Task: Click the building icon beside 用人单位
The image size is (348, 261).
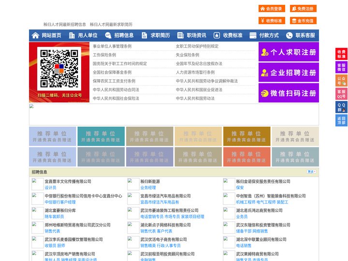Action: [72, 35]
